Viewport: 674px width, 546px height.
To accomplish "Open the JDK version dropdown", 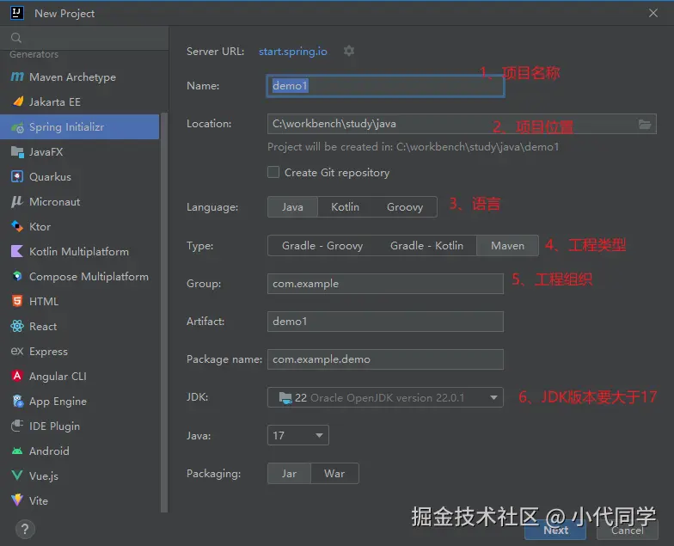I will coord(385,397).
